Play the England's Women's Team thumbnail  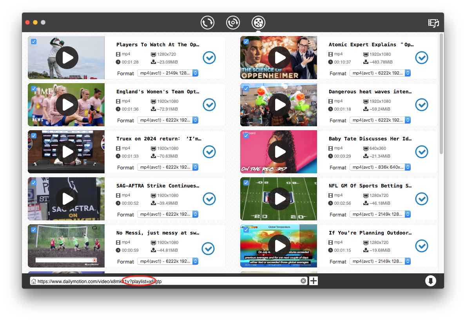[x=66, y=105]
